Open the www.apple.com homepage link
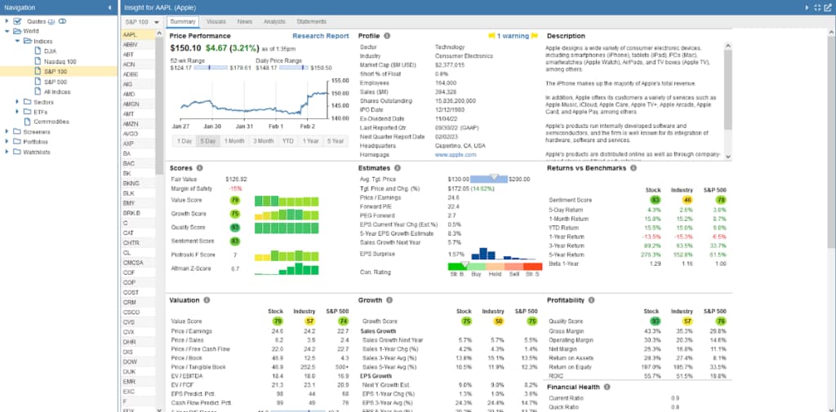The width and height of the screenshot is (836, 412). [456, 154]
